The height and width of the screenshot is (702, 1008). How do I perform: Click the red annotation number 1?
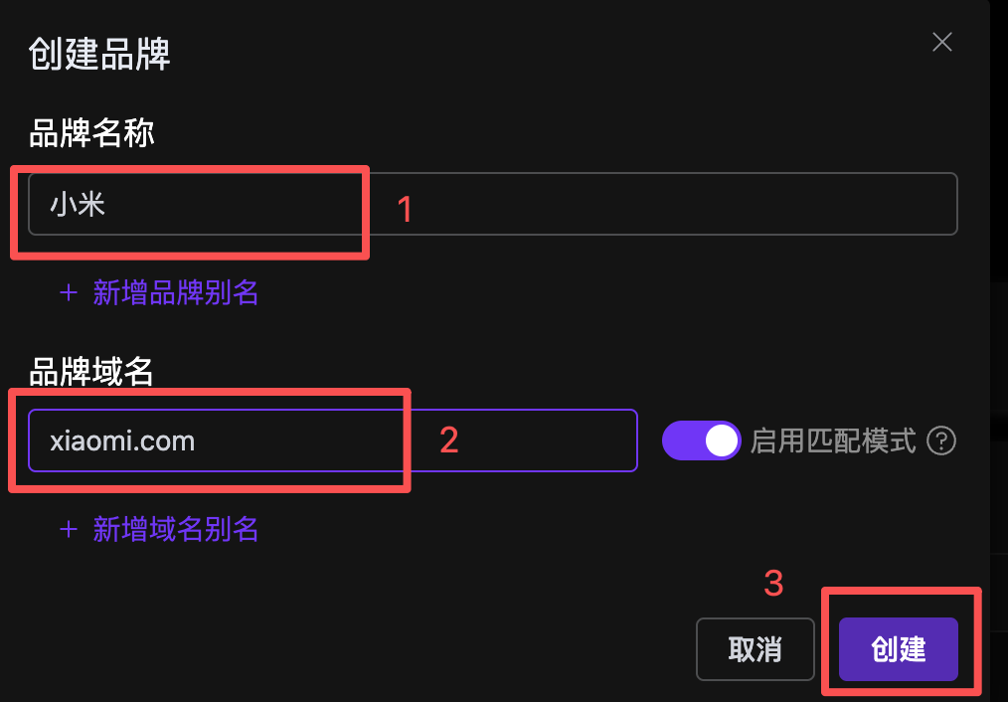(x=405, y=209)
